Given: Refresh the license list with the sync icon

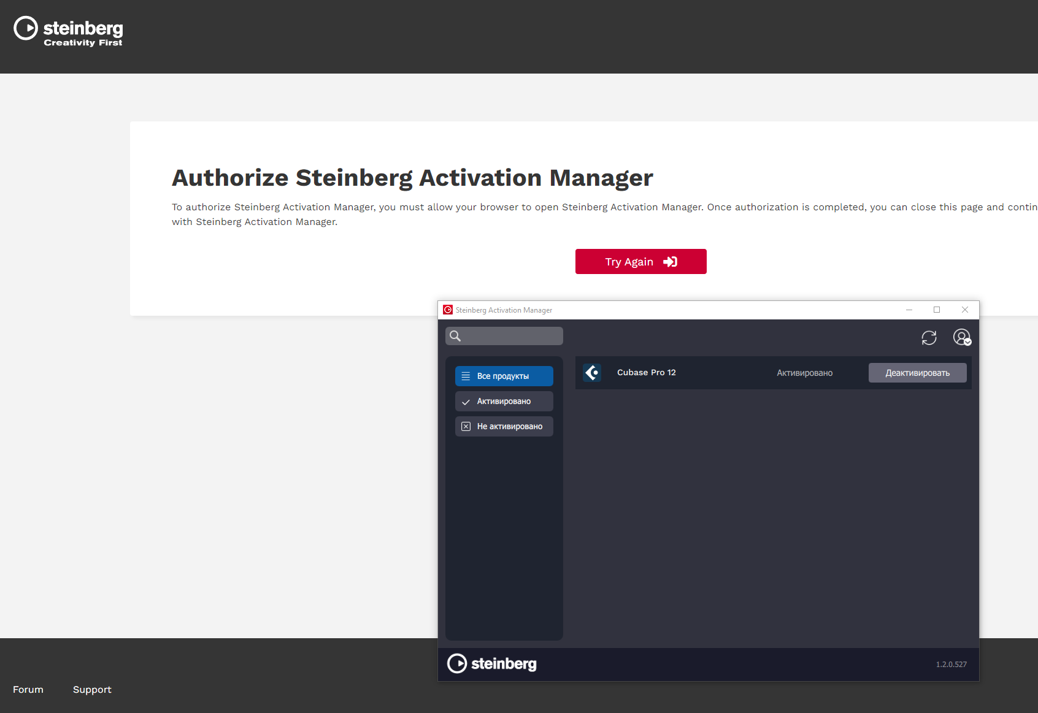Looking at the screenshot, I should pos(929,338).
